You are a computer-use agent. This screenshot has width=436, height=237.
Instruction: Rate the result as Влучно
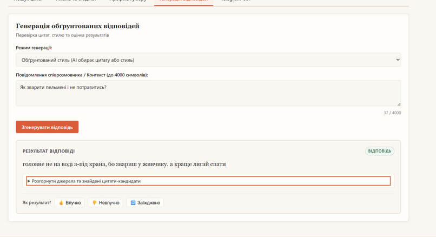pyautogui.click(x=70, y=202)
